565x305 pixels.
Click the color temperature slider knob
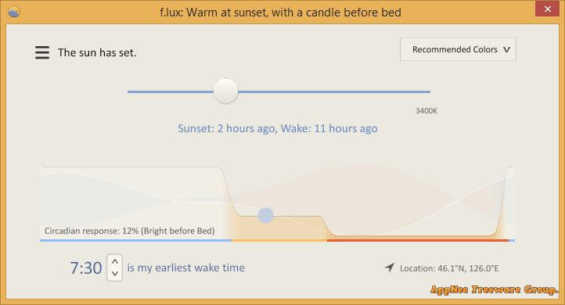coord(225,91)
